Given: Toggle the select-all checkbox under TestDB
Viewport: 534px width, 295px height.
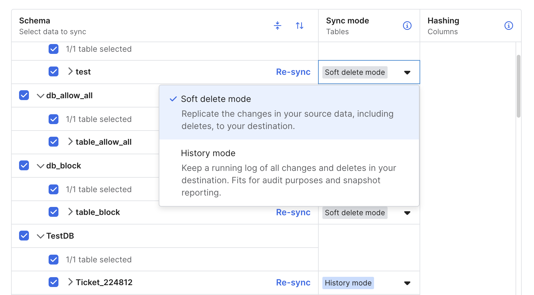Looking at the screenshot, I should pyautogui.click(x=54, y=259).
